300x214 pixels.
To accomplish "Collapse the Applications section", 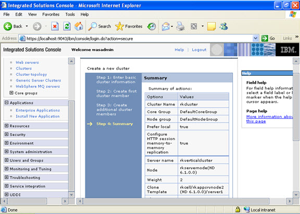I will coord(6,103).
